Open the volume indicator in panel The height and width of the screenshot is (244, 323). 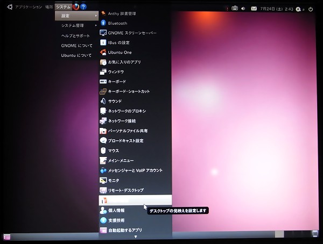point(243,9)
